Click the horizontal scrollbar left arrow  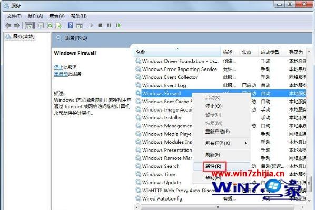click(137, 207)
